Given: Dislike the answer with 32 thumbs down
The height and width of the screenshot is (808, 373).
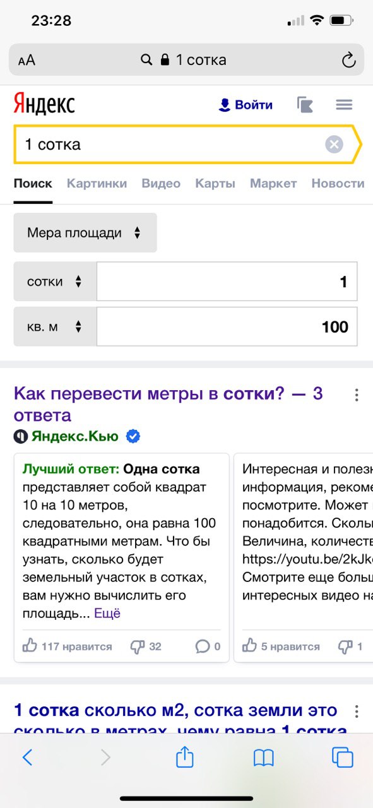Looking at the screenshot, I should coord(145,646).
